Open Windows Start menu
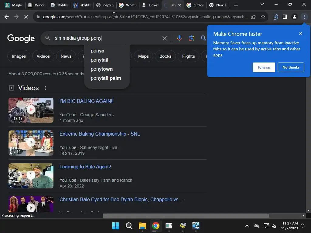The width and height of the screenshot is (311, 233). coord(115,226)
